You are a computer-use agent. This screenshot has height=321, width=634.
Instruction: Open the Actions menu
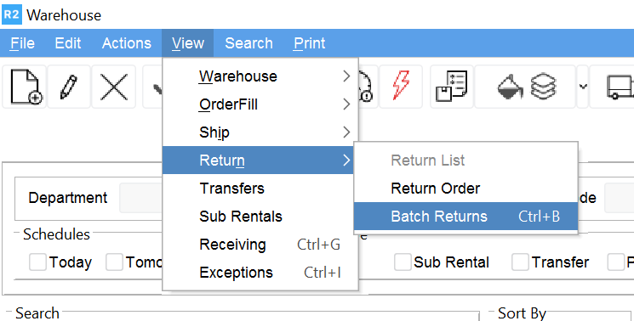[x=127, y=43]
